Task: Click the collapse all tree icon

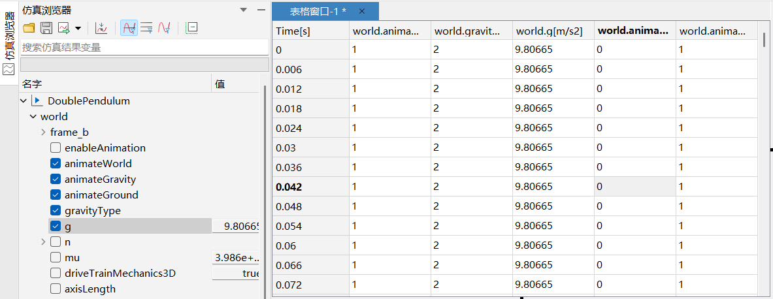Action: [x=191, y=28]
